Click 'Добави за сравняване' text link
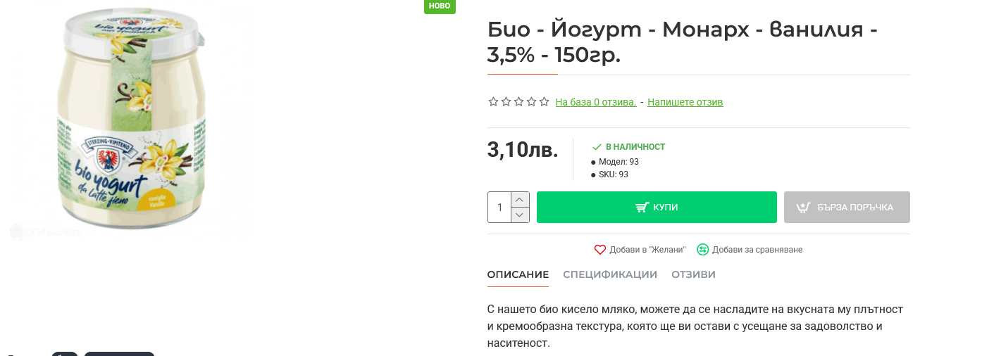982x356 pixels. [757, 250]
